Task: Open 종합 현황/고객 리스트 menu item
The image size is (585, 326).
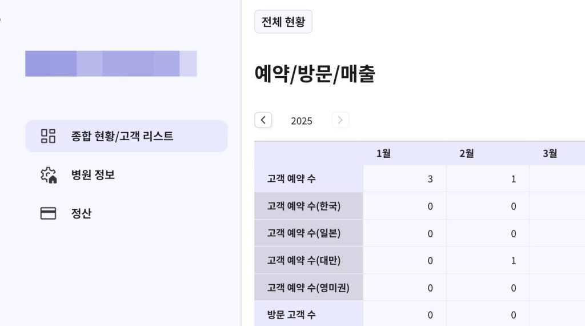Action: [122, 136]
